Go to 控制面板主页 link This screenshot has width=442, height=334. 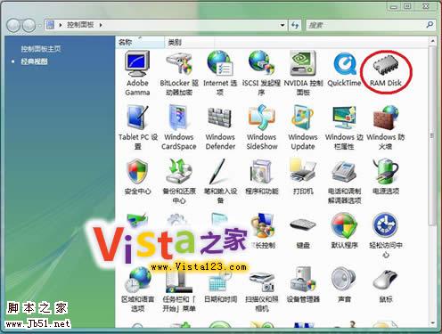pyautogui.click(x=41, y=49)
